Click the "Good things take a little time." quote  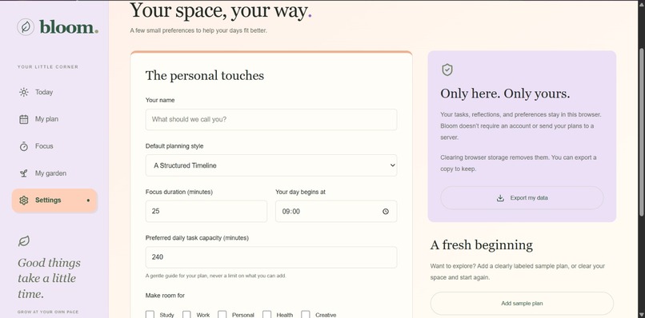[x=49, y=279]
